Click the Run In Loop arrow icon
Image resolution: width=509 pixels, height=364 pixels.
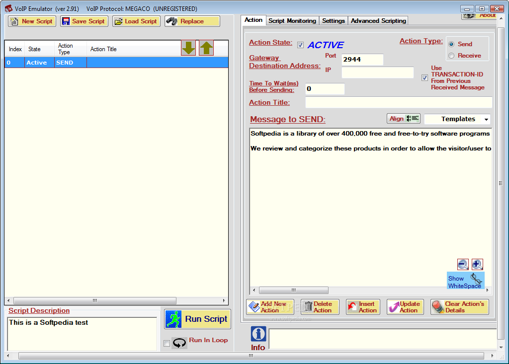pos(179,343)
